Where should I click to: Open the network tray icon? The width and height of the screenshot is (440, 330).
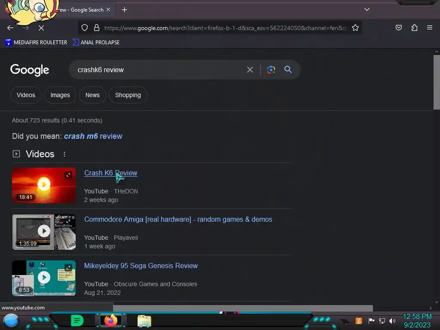[x=382, y=321]
